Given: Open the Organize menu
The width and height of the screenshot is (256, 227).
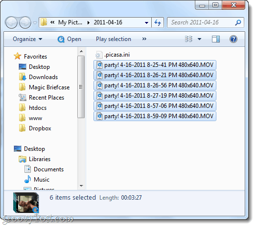Looking at the screenshot, I should point(27,39).
